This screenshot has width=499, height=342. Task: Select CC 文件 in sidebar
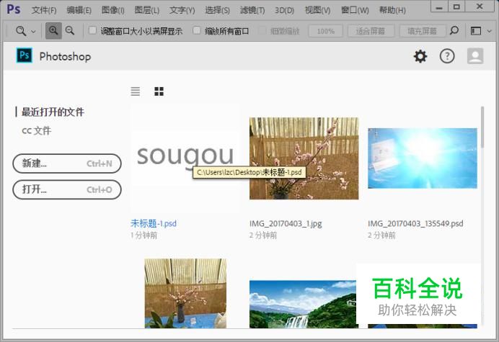tap(37, 130)
